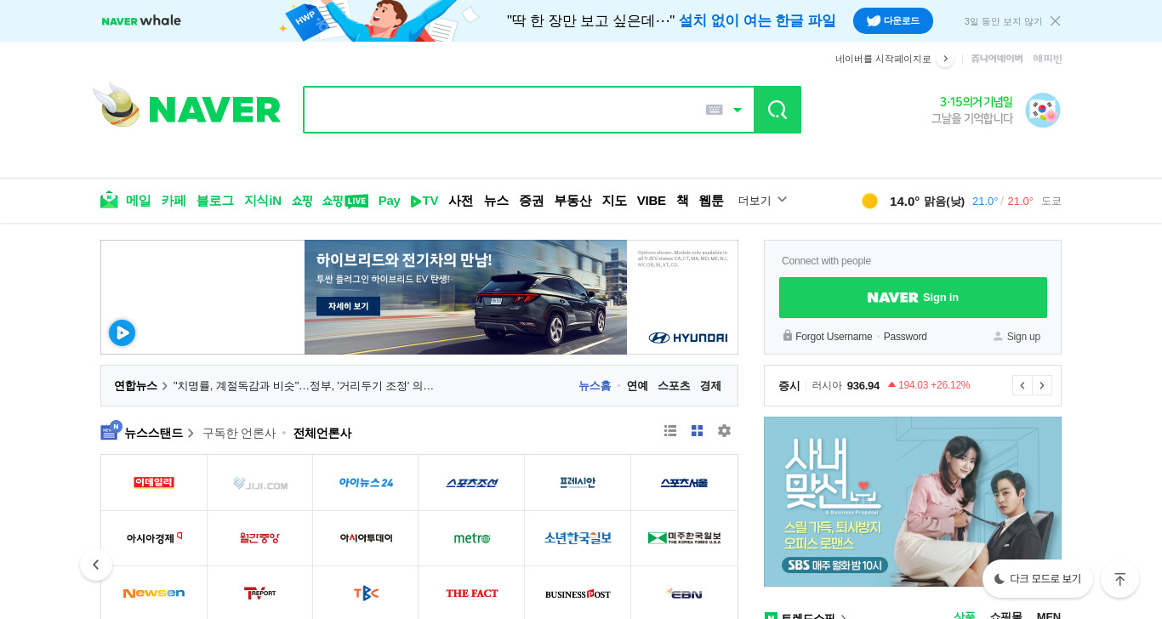Toggle 다크 모드로 보기 dark mode
The width and height of the screenshot is (1162, 619).
[1038, 579]
